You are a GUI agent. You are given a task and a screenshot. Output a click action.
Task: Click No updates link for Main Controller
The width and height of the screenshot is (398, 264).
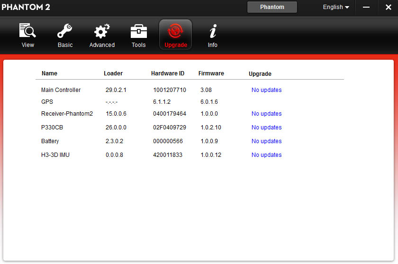266,90
